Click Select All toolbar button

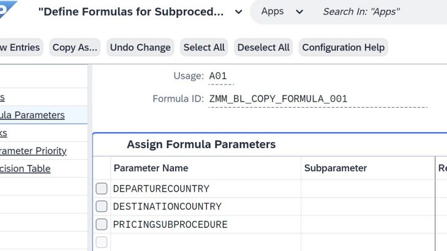pos(204,47)
